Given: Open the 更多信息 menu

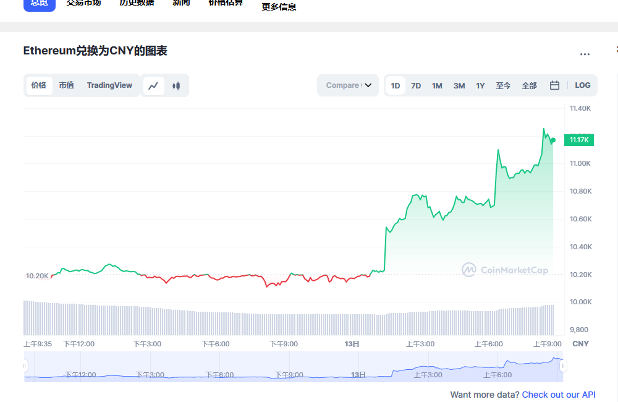Looking at the screenshot, I should [279, 7].
